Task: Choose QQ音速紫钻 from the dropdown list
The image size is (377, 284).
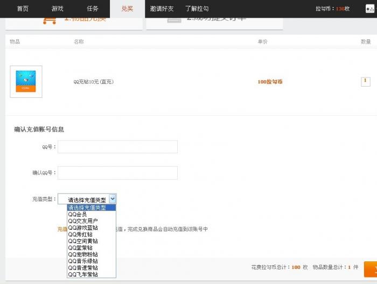Action: pos(92,268)
